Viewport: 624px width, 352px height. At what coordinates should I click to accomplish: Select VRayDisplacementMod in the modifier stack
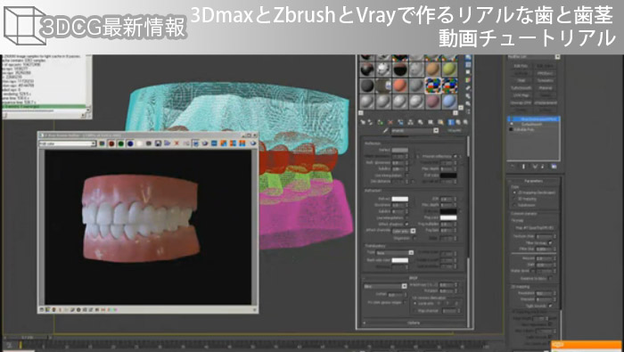point(534,119)
